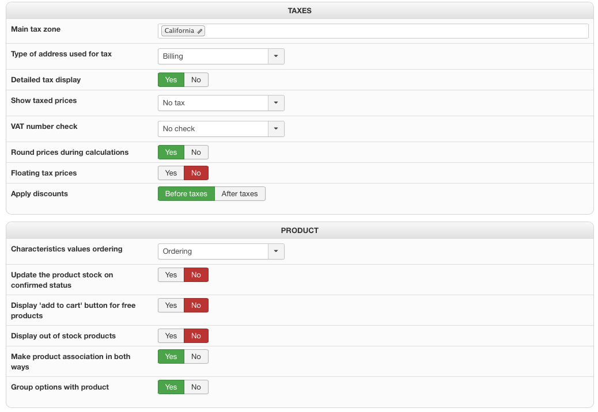Screen dimensions: 598x412
Task: Choose After taxes for Apply discounts
Action: [x=240, y=194]
